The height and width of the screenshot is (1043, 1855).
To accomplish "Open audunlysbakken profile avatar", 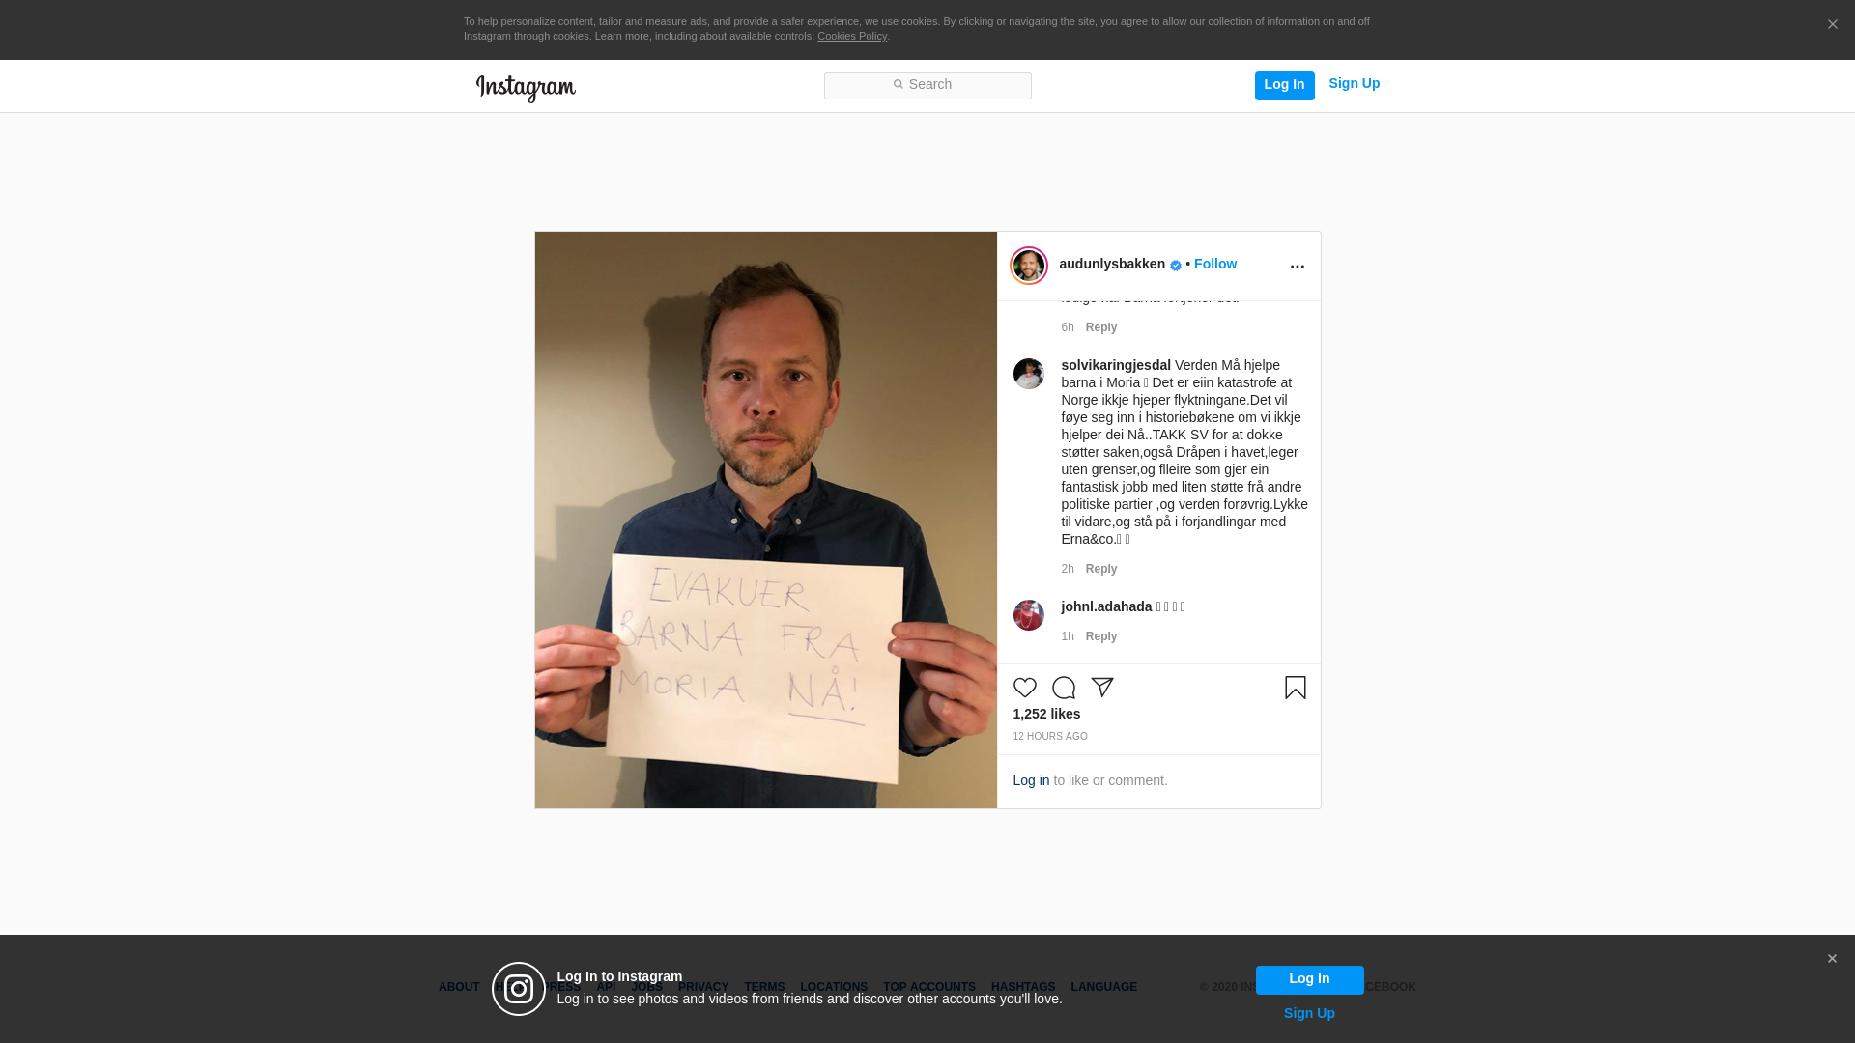I will (1029, 266).
